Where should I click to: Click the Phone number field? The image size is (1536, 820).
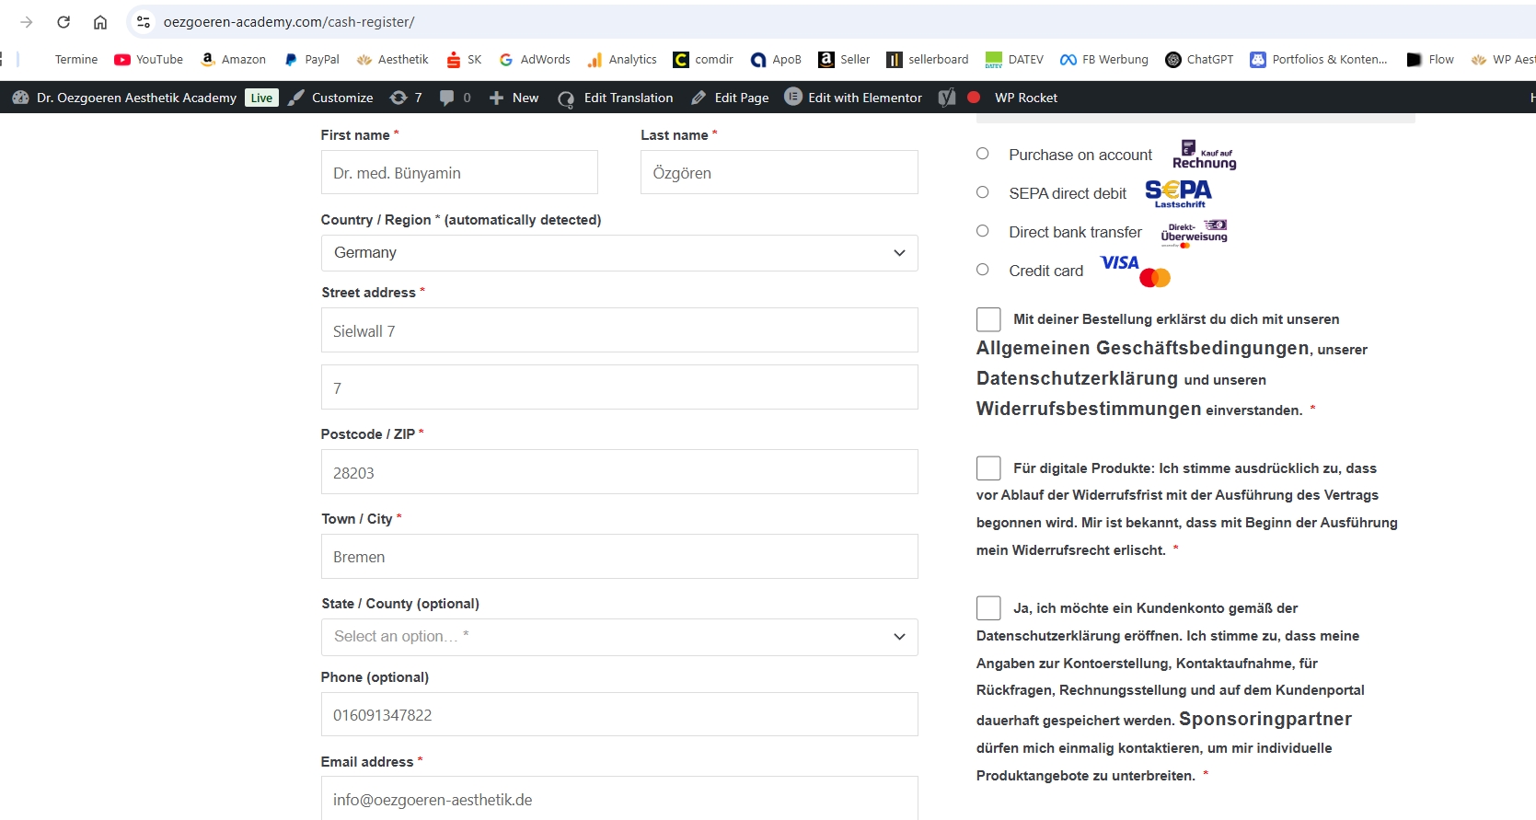(619, 714)
